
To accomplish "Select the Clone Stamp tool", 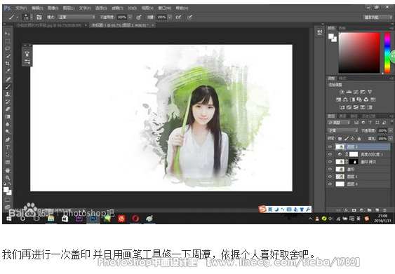I will 8,94.
